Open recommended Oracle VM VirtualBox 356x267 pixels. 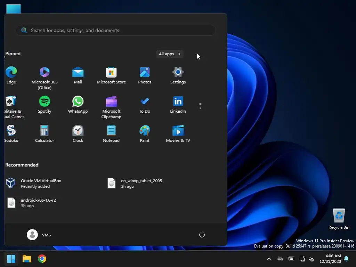pyautogui.click(x=34, y=183)
